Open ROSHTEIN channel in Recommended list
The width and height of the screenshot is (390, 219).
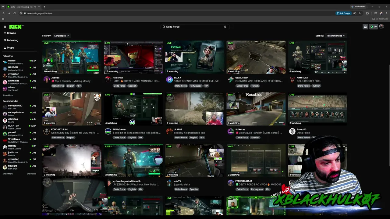coord(19,127)
